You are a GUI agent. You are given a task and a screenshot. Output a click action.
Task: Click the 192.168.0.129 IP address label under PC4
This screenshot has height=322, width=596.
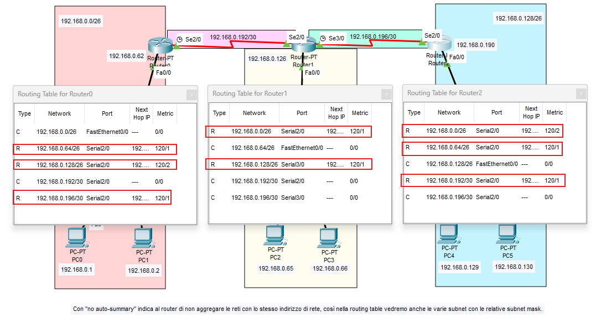[459, 268]
